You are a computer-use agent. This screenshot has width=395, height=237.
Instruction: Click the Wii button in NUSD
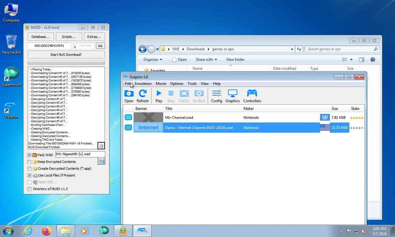(100, 46)
